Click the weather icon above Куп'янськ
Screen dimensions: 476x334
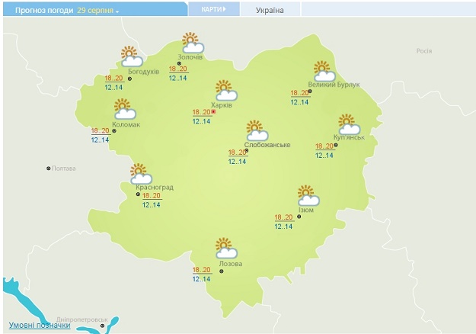coord(349,124)
